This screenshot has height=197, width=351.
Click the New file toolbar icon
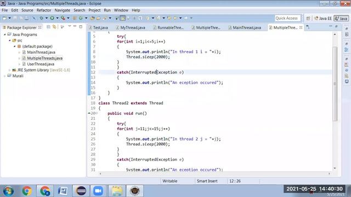(4, 18)
